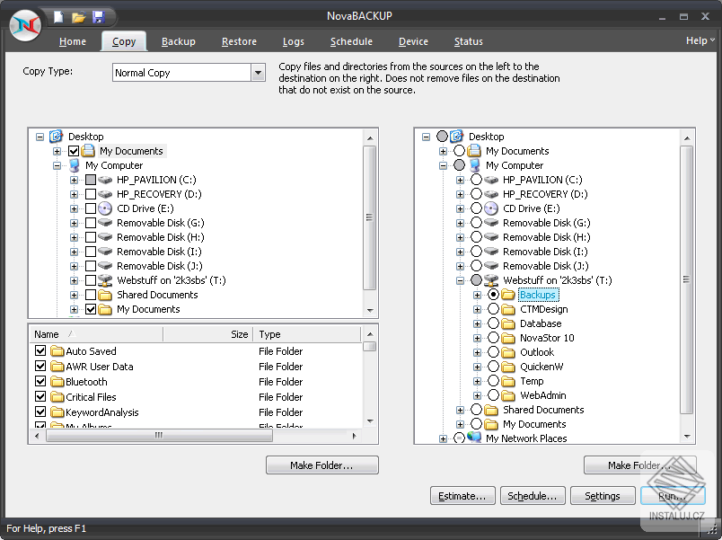722x540 pixels.
Task: Select Outlook radio button as destination
Action: pos(493,352)
